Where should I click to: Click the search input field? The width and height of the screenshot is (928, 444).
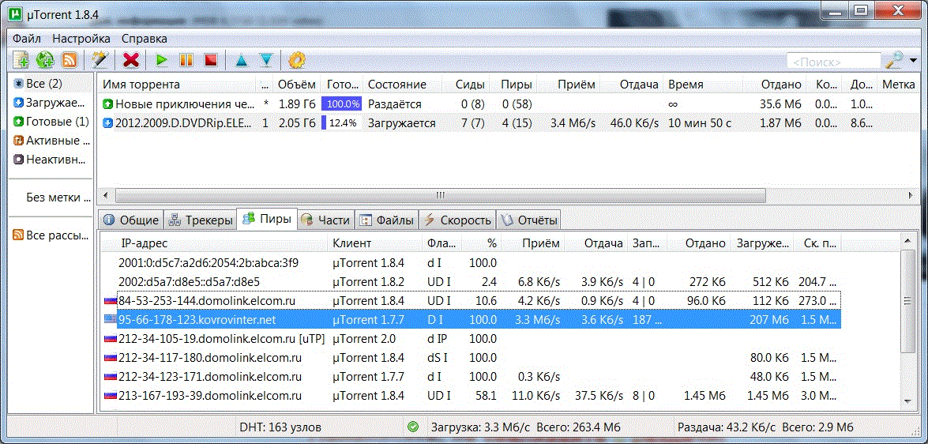tap(834, 62)
